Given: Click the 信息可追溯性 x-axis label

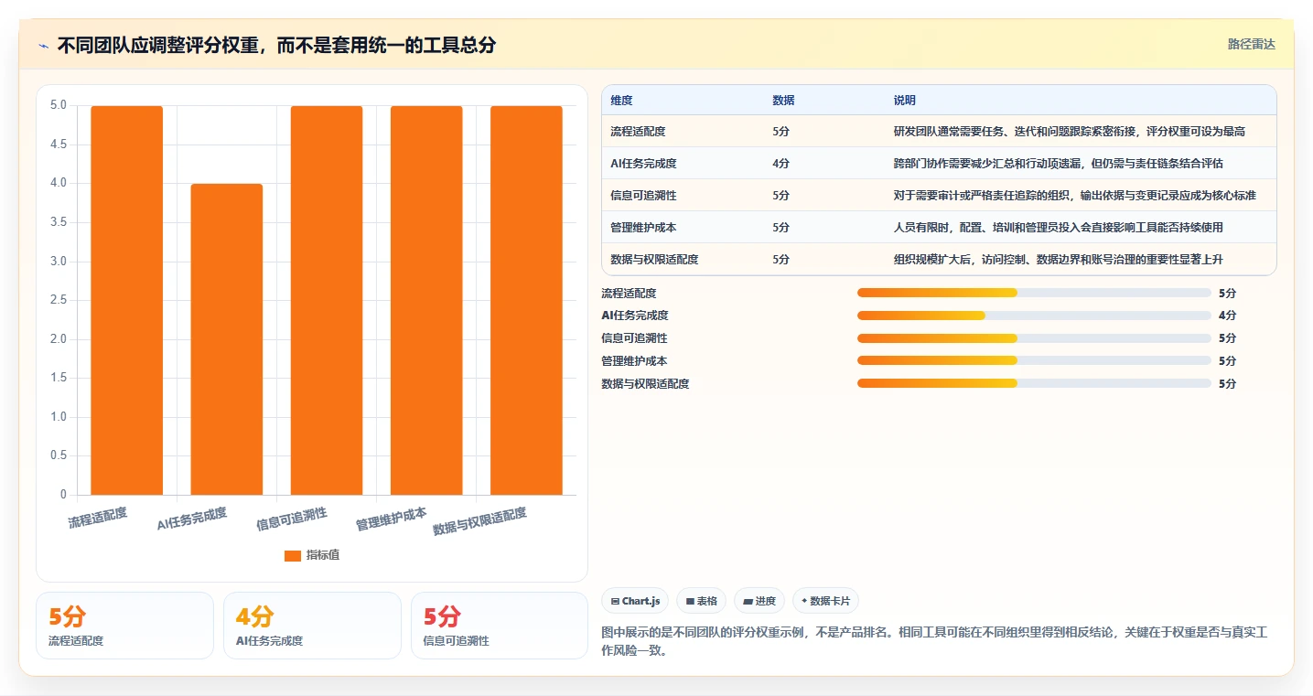Looking at the screenshot, I should pyautogui.click(x=292, y=519).
